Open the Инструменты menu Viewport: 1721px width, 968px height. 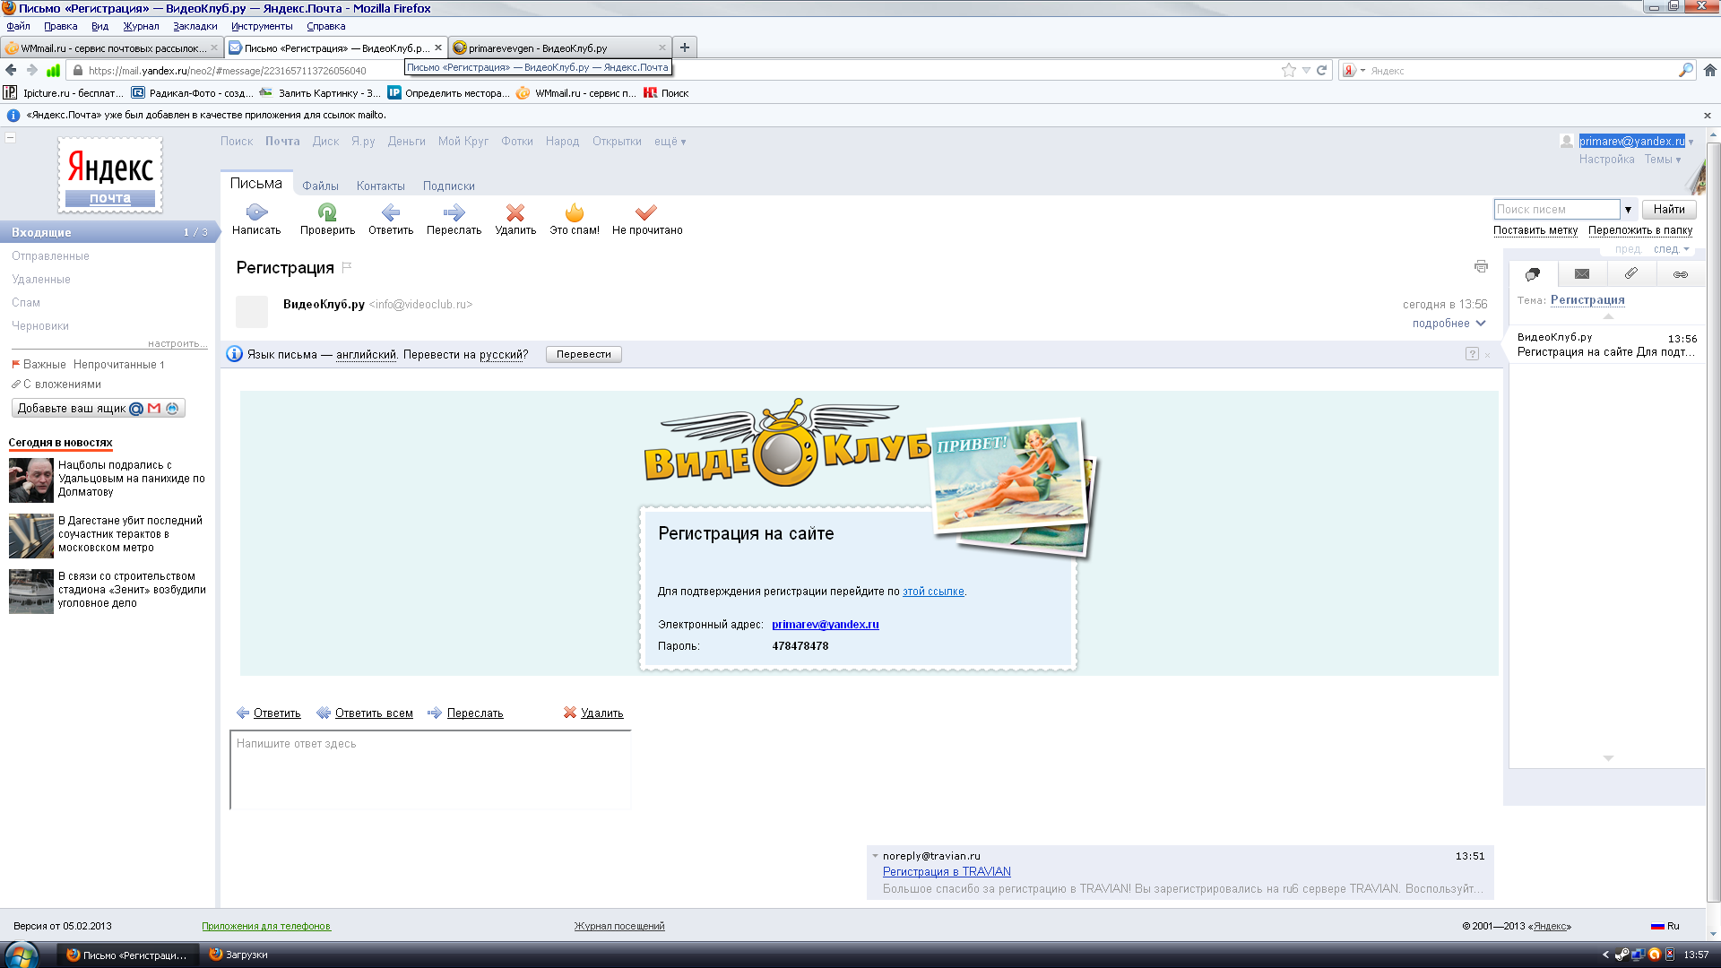tap(262, 26)
